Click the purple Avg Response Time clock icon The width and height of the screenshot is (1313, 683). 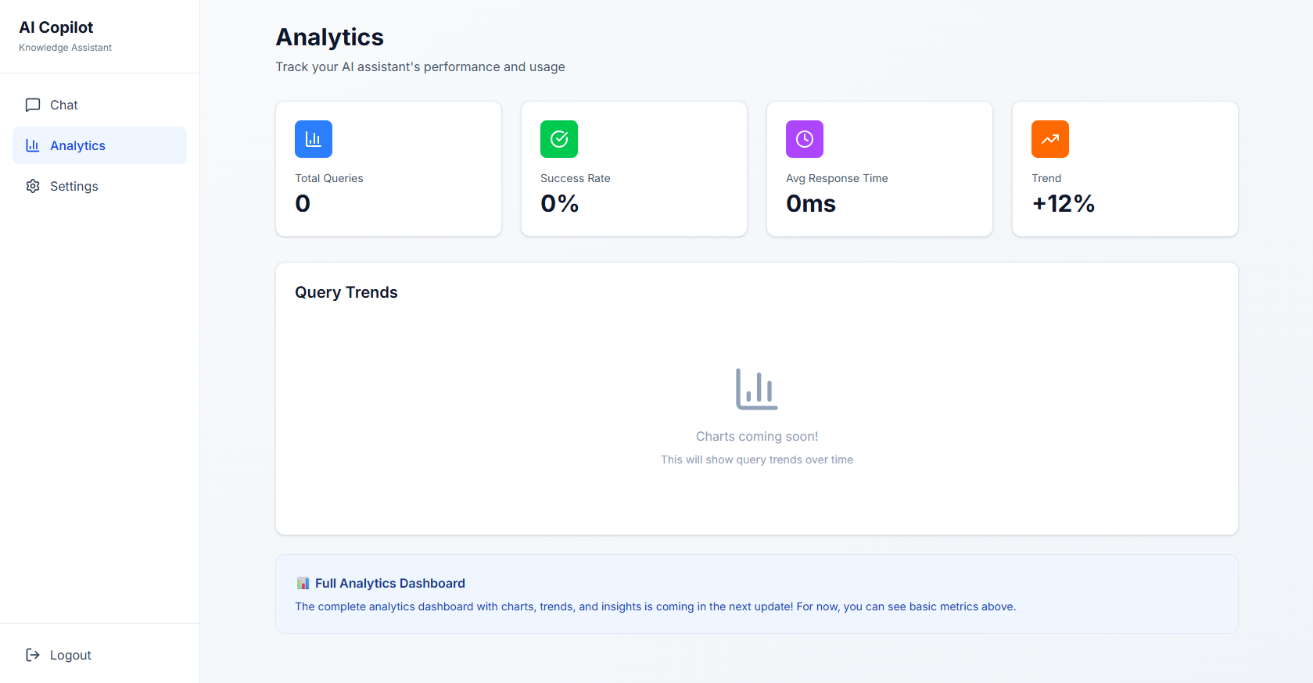tap(805, 139)
